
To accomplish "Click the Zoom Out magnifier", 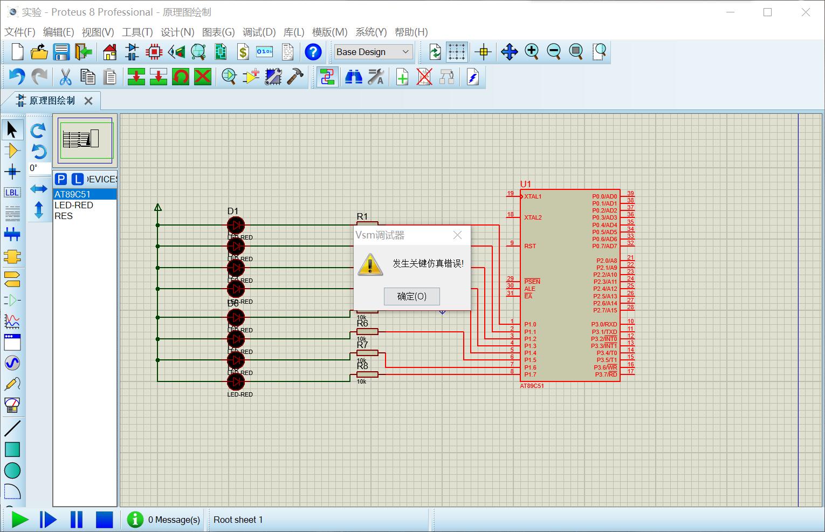I will 554,52.
